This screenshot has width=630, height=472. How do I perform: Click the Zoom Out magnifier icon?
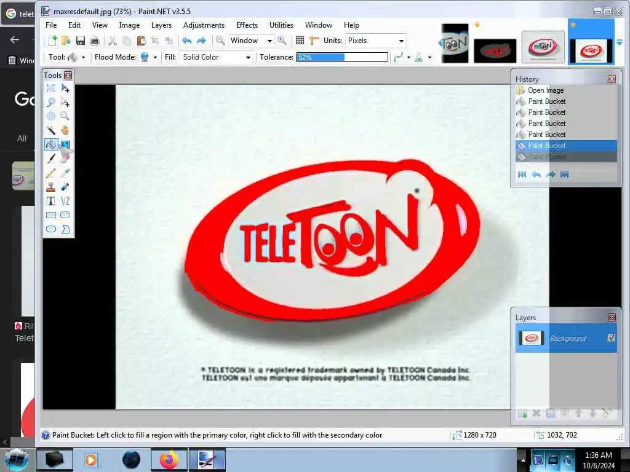[x=220, y=41]
